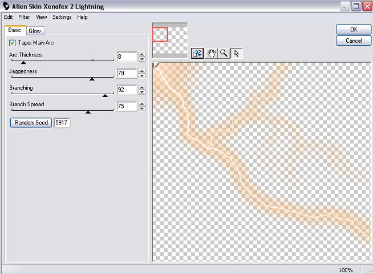Click the Jaggedness slider handle
This screenshot has width=373, height=274.
[92, 79]
